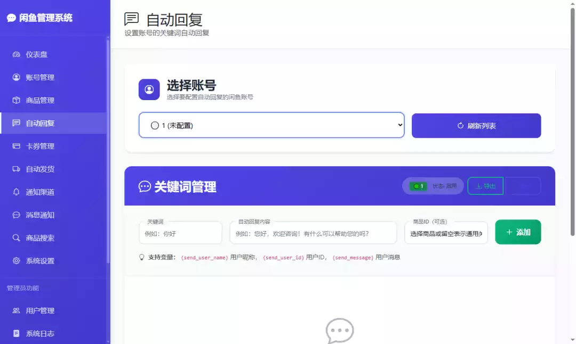Click the 管理员功能 section label
This screenshot has height=344, width=576.
click(x=23, y=288)
